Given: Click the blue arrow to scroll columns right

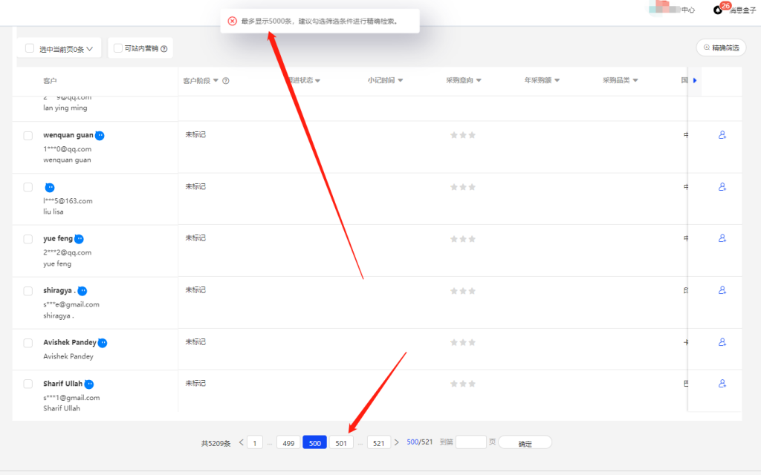Looking at the screenshot, I should 695,80.
